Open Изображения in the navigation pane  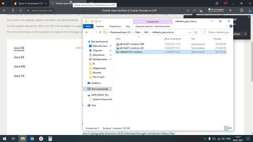click(100, 59)
